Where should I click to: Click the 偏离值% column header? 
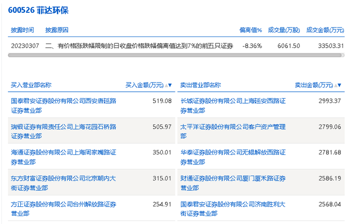251,30
